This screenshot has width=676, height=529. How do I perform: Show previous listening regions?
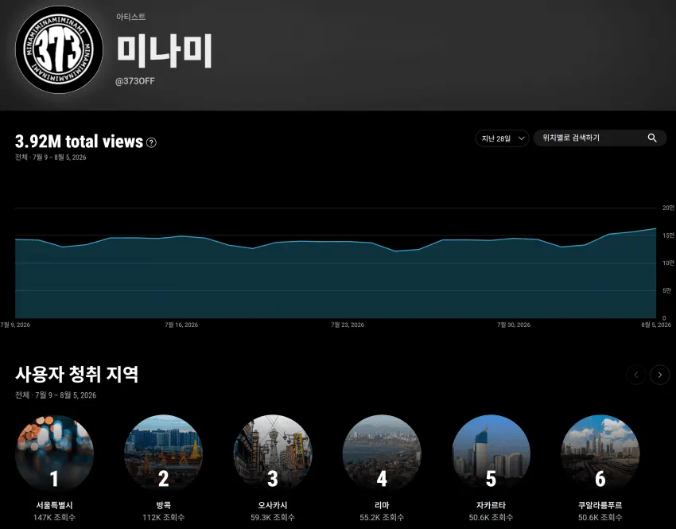tap(636, 375)
